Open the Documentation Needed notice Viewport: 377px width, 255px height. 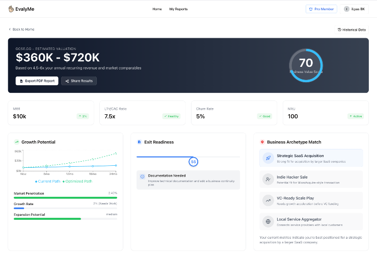click(188, 180)
